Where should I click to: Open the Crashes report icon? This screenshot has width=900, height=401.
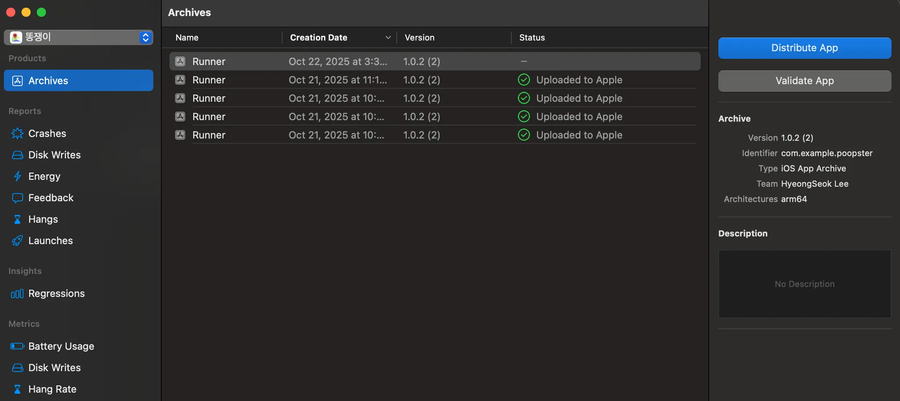17,133
